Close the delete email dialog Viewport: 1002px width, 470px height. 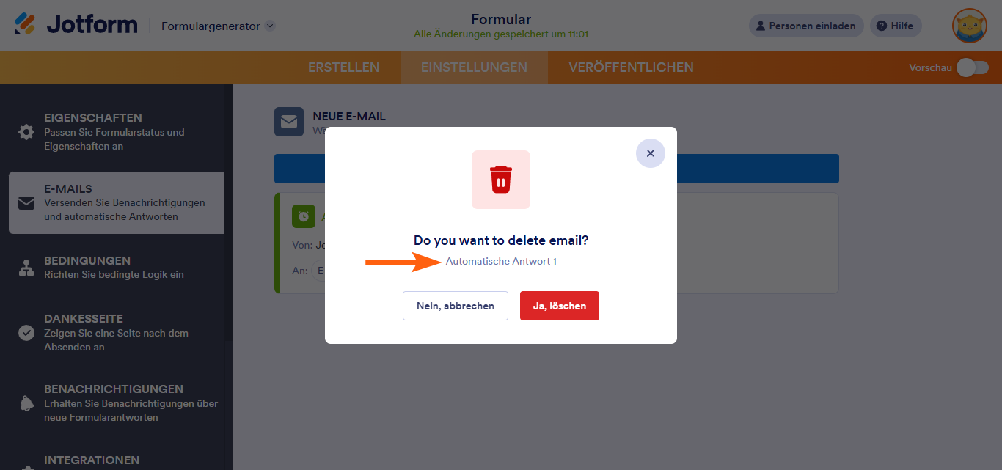click(x=651, y=153)
